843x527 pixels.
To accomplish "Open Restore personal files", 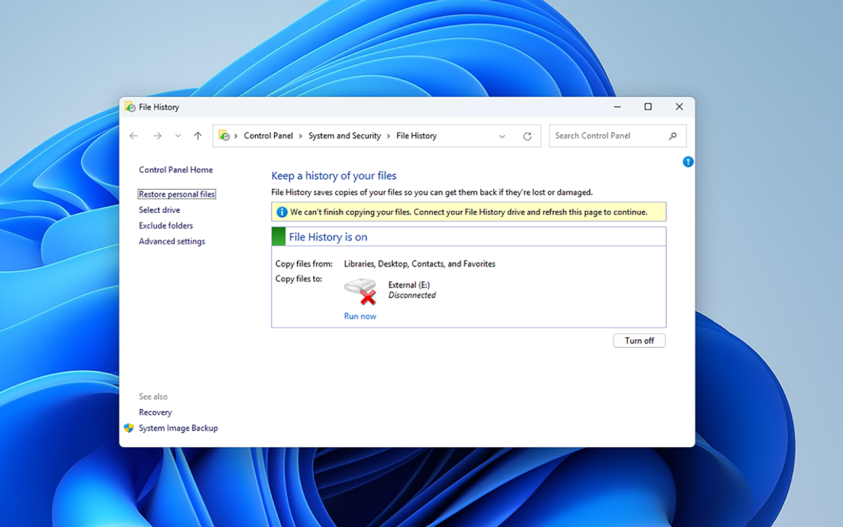I will point(176,193).
